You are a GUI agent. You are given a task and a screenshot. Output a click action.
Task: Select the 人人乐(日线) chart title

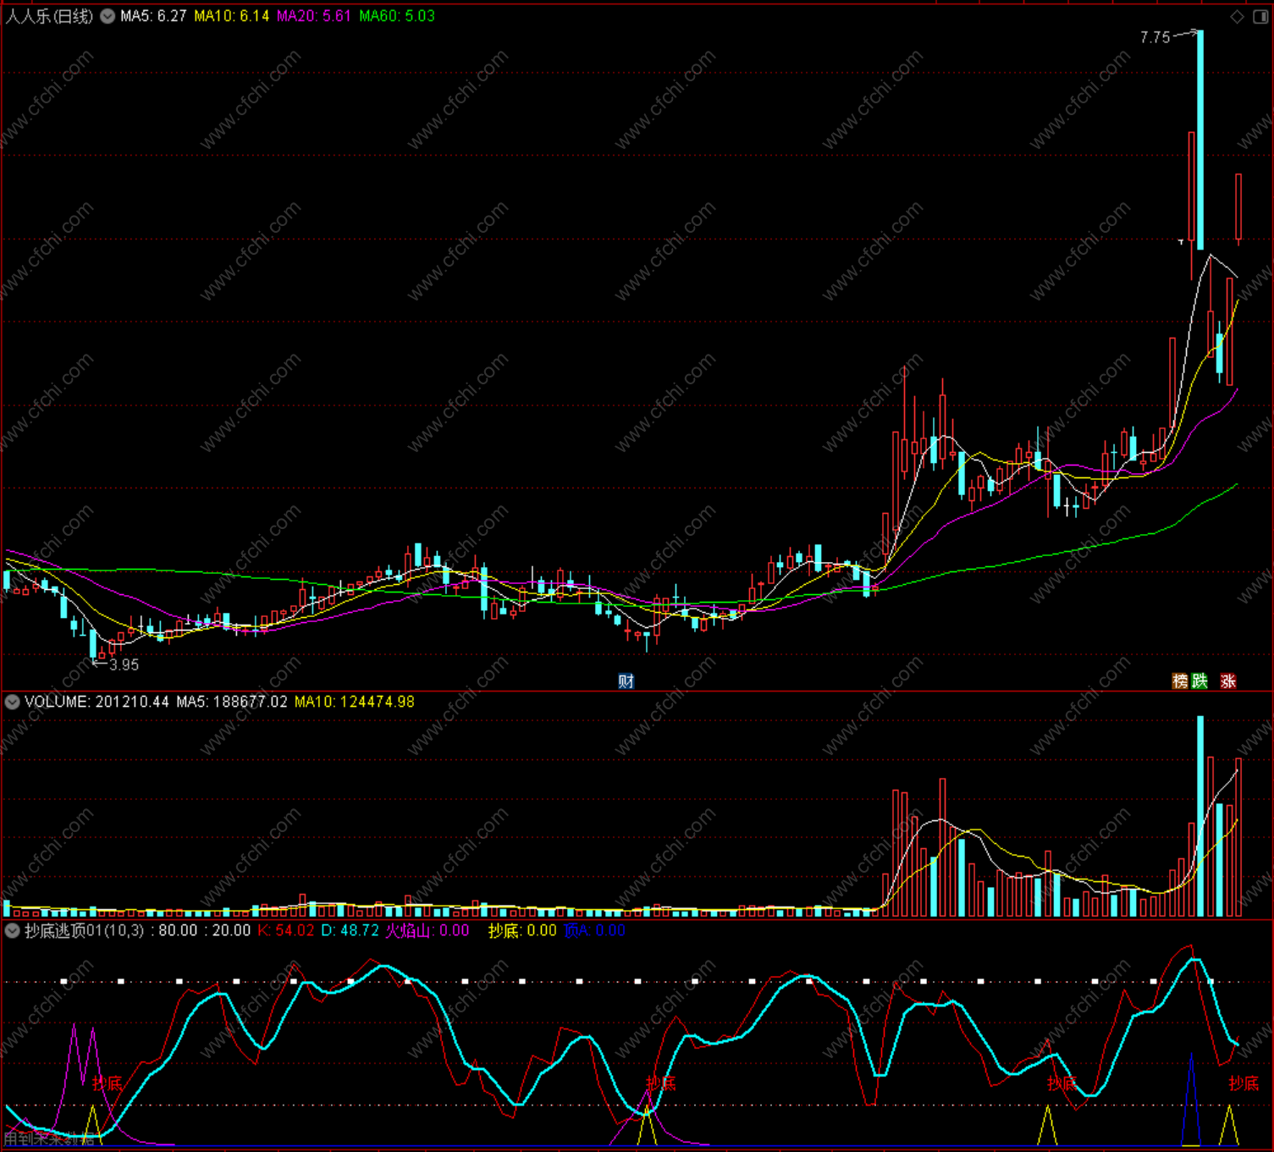point(49,16)
